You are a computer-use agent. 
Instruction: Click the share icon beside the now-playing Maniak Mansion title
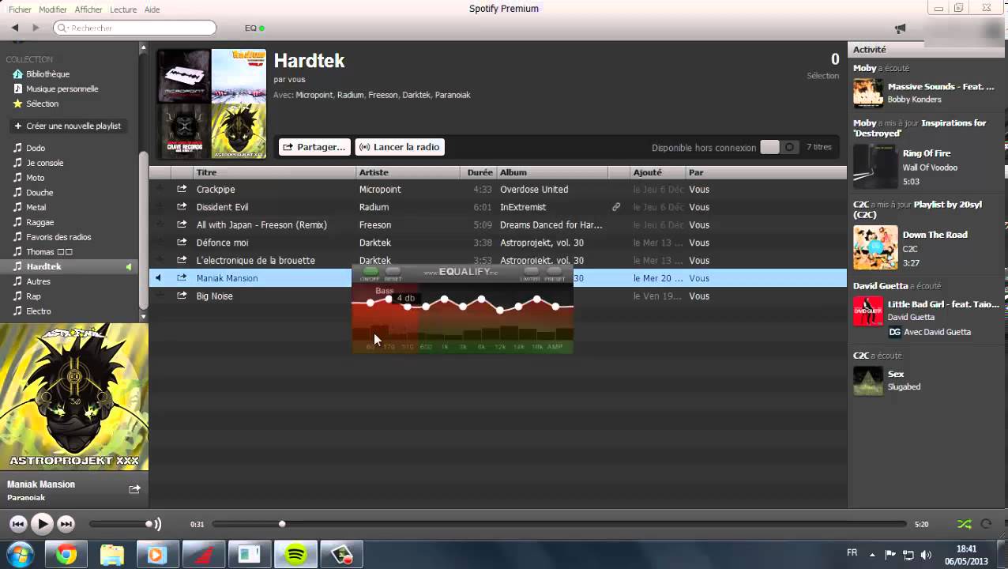[134, 489]
